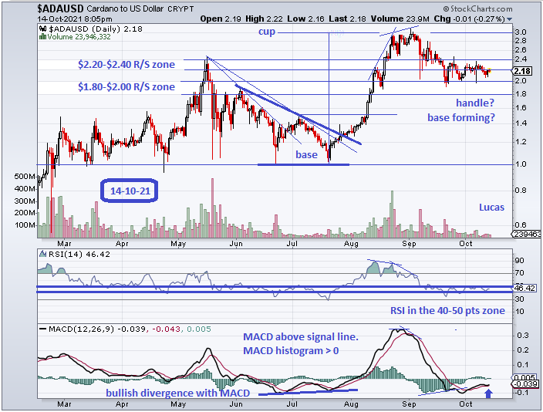Click the date '14-Oct-2021 8:05pm'
543x412 pixels.
pyautogui.click(x=75, y=19)
